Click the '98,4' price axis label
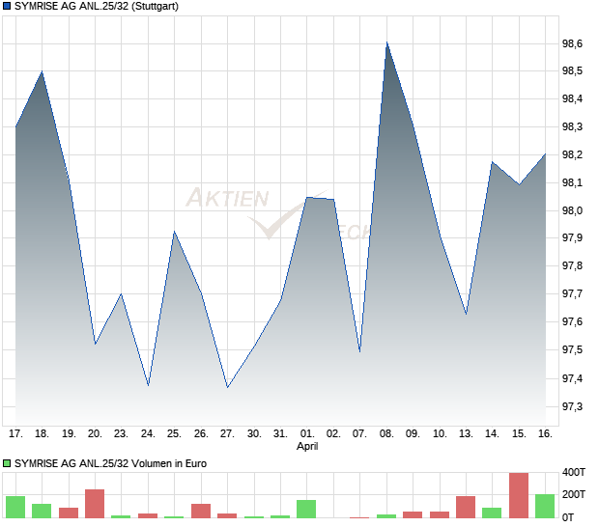Image resolution: width=599 pixels, height=527 pixels. (x=572, y=98)
